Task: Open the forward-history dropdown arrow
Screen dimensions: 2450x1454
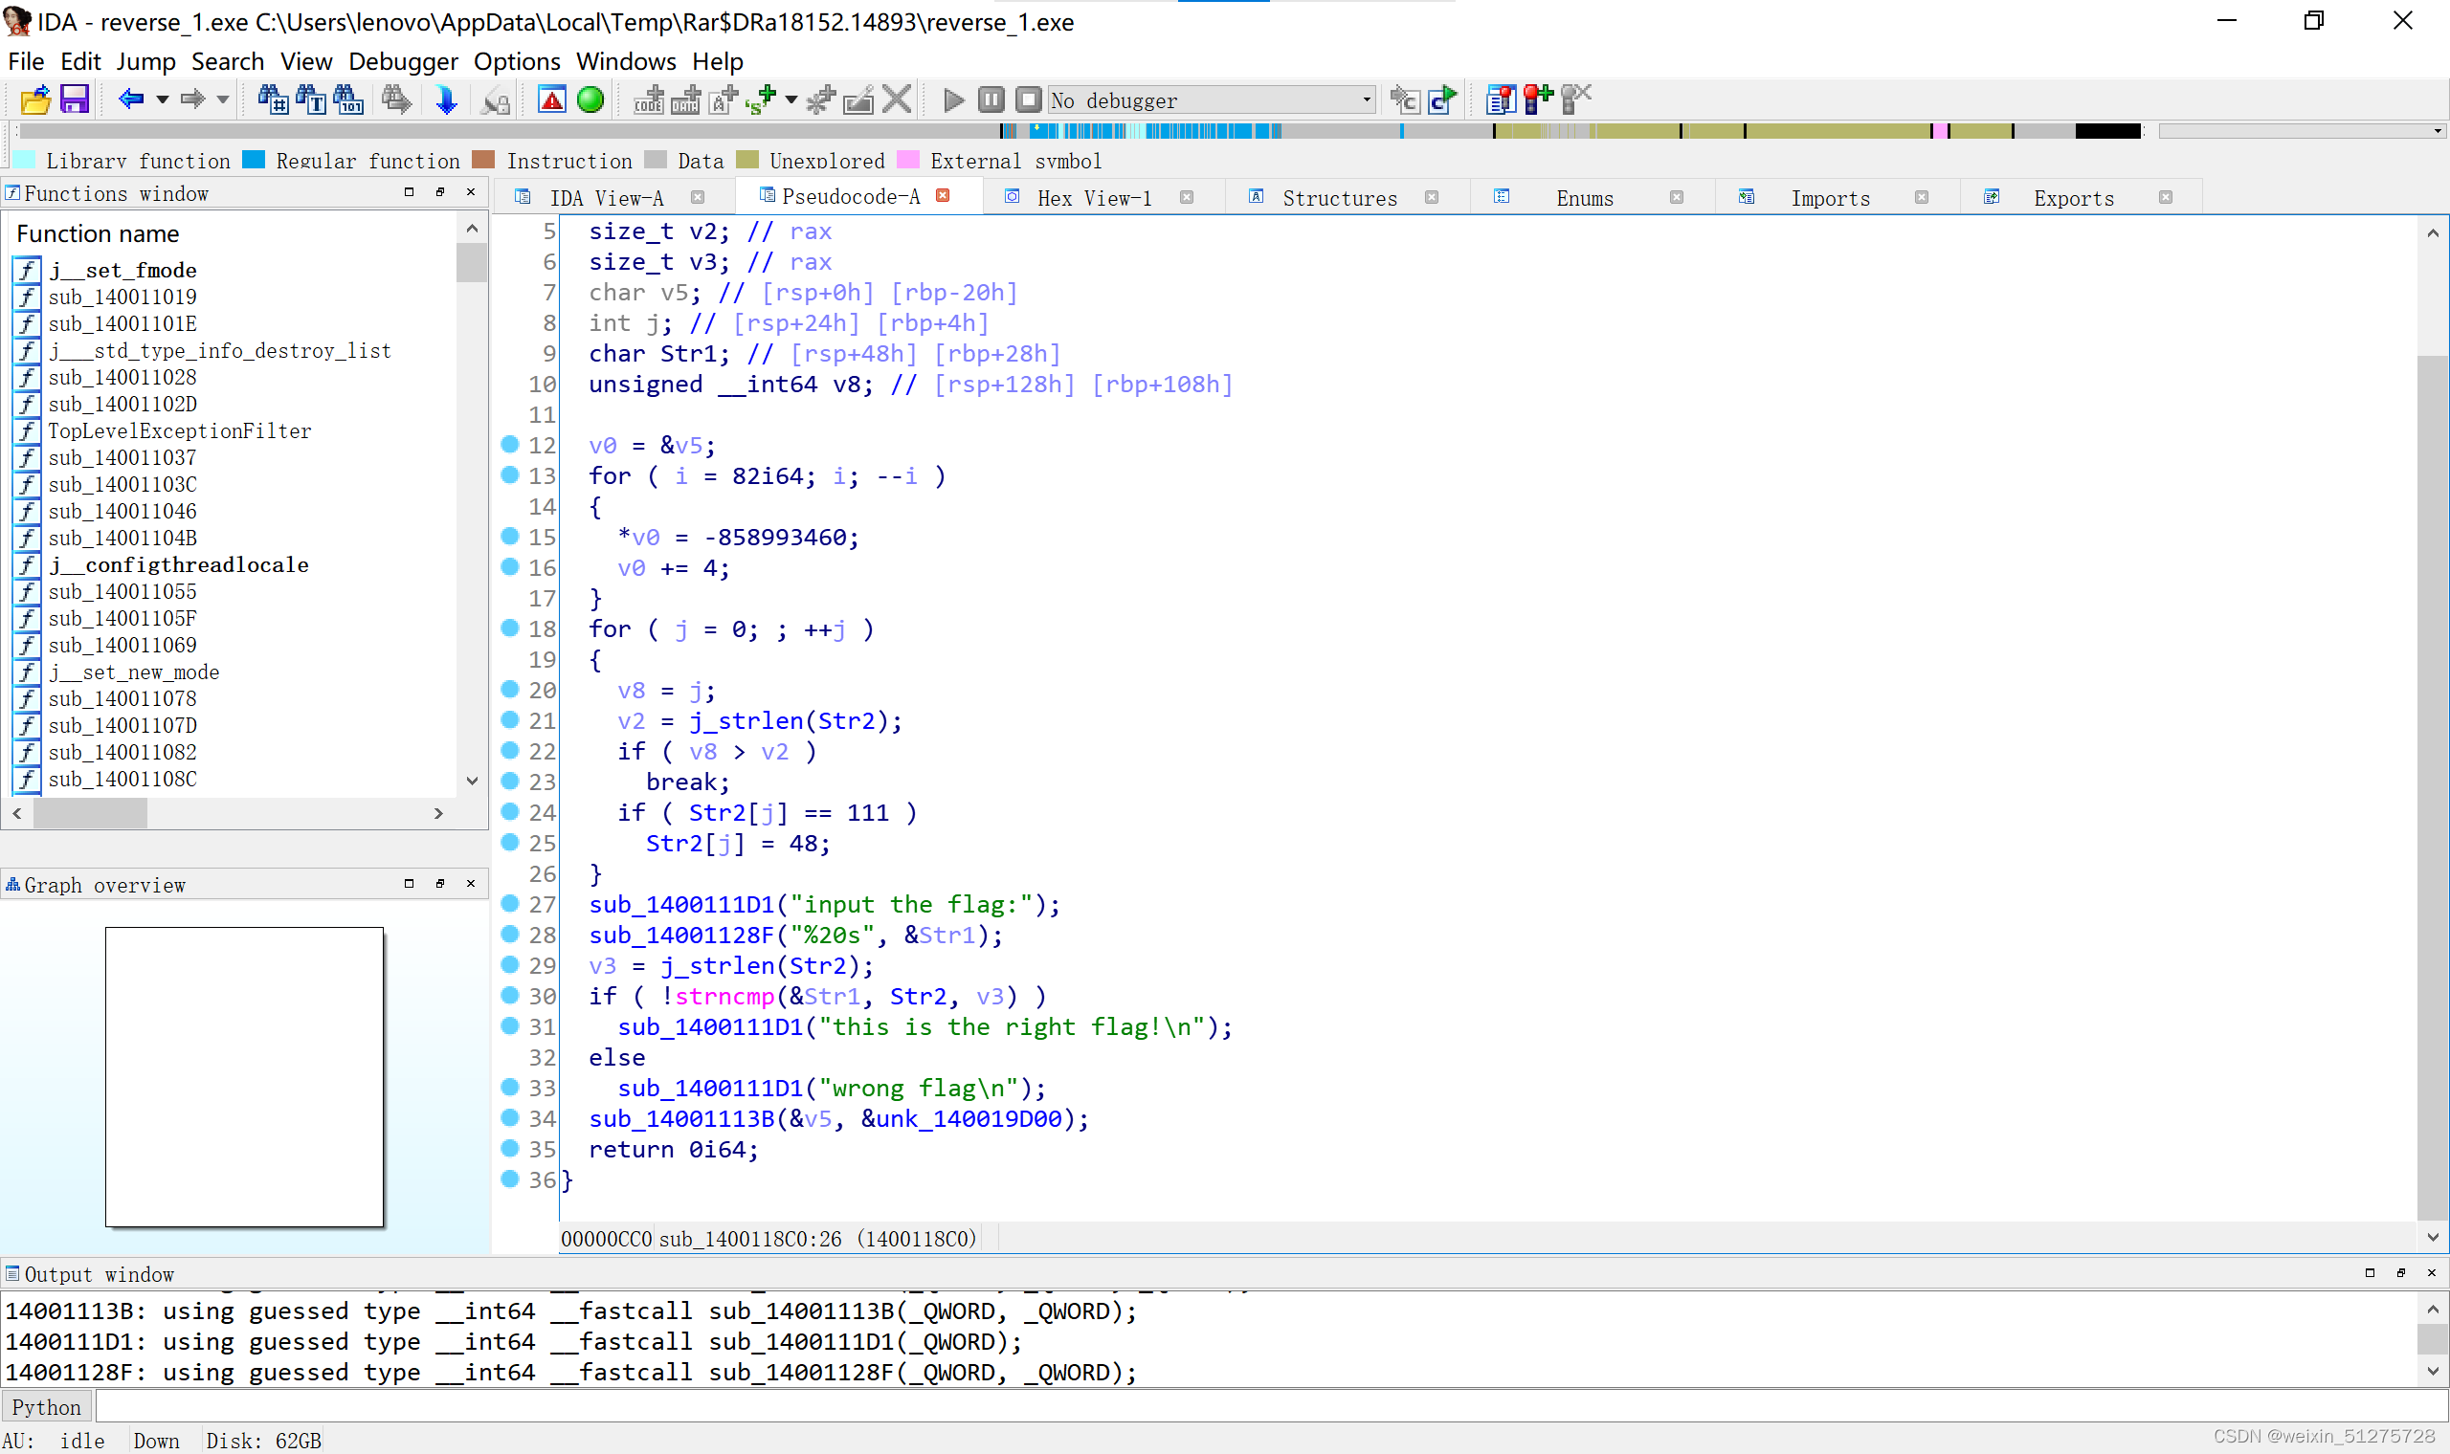Action: (x=222, y=99)
